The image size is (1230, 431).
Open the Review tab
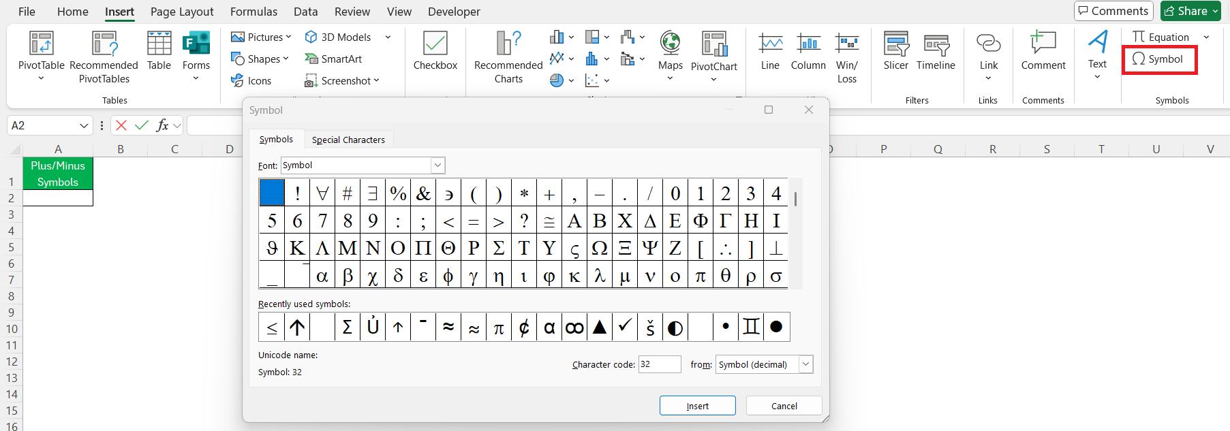tap(352, 12)
